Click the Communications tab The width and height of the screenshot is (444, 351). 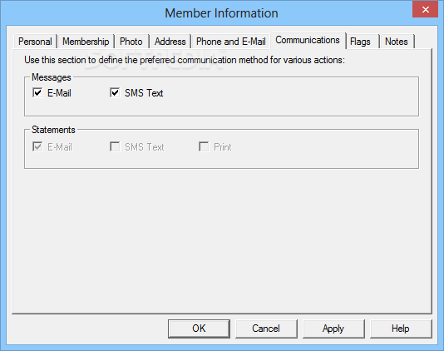pyautogui.click(x=308, y=40)
